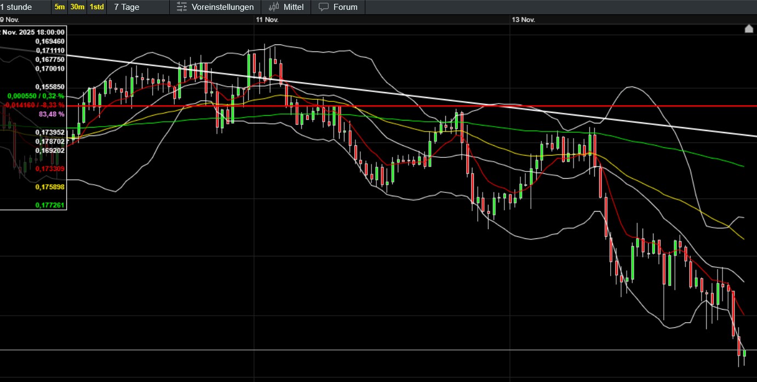Viewport: 757px width, 382px height.
Task: Switch to the 30m timeframe
Action: 77,7
